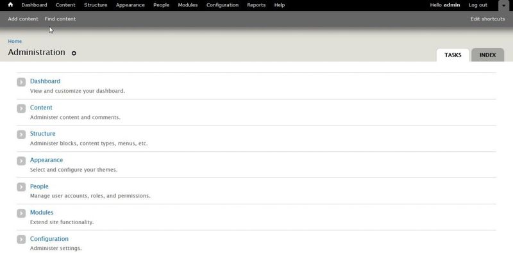The height and width of the screenshot is (253, 513).
Task: Click 'View and customize your dashboard.' text
Action: coord(78,91)
